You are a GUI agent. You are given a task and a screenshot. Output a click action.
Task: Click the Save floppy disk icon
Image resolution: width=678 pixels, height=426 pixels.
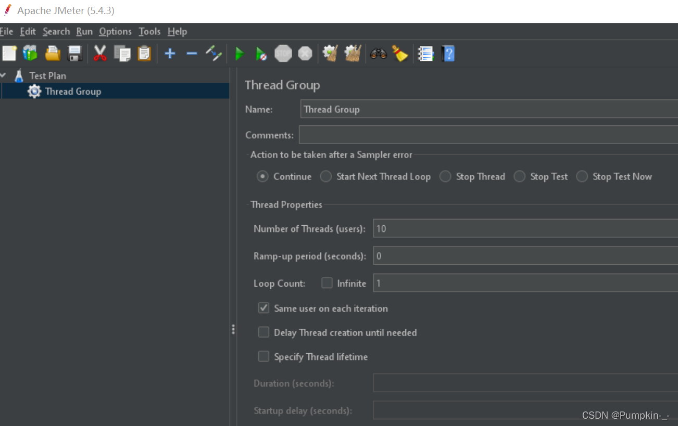point(74,53)
